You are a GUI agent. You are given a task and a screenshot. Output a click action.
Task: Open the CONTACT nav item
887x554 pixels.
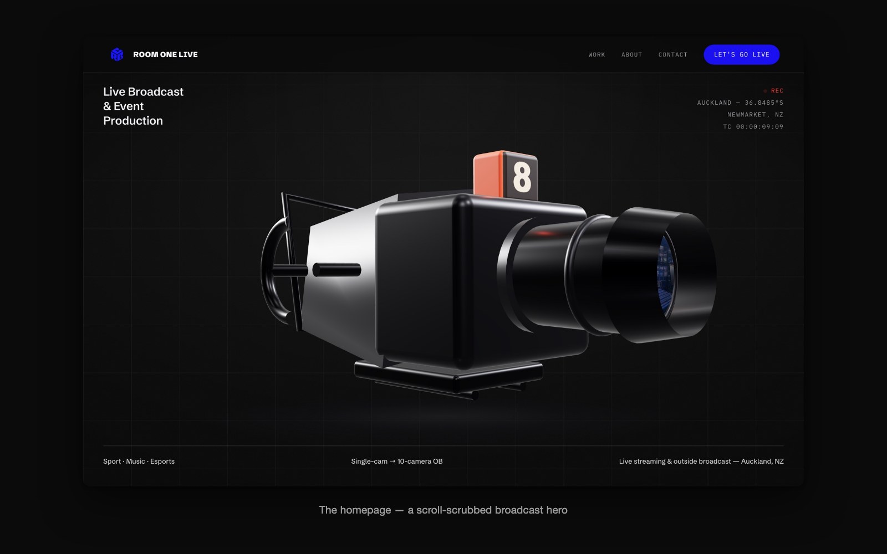coord(672,55)
